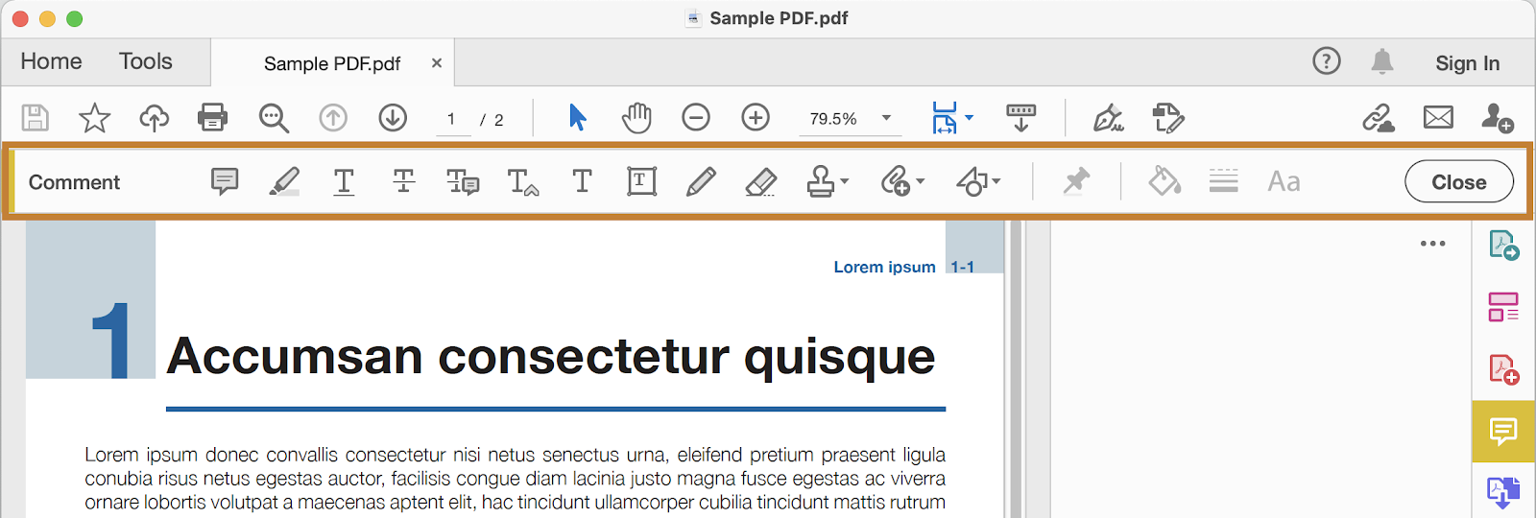Click the scrolling mode keyboard-arrow icon
Viewport: 1536px width, 518px height.
coord(1021,118)
